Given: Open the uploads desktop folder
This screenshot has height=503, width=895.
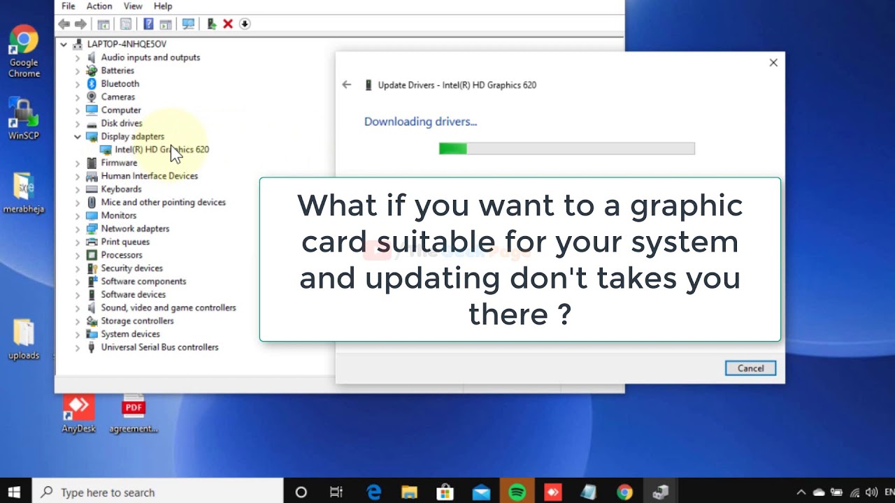Looking at the screenshot, I should 24,340.
